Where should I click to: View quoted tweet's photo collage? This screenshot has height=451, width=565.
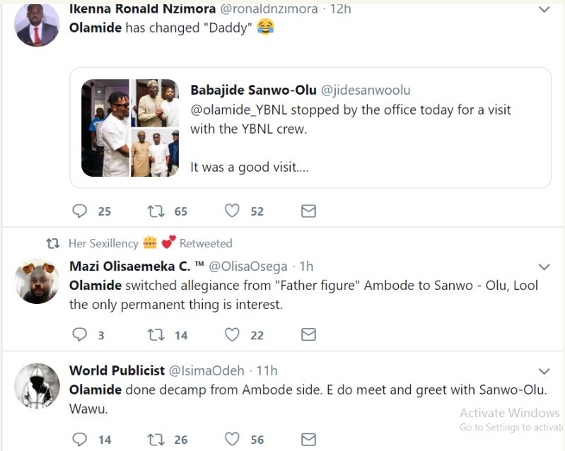coord(130,127)
